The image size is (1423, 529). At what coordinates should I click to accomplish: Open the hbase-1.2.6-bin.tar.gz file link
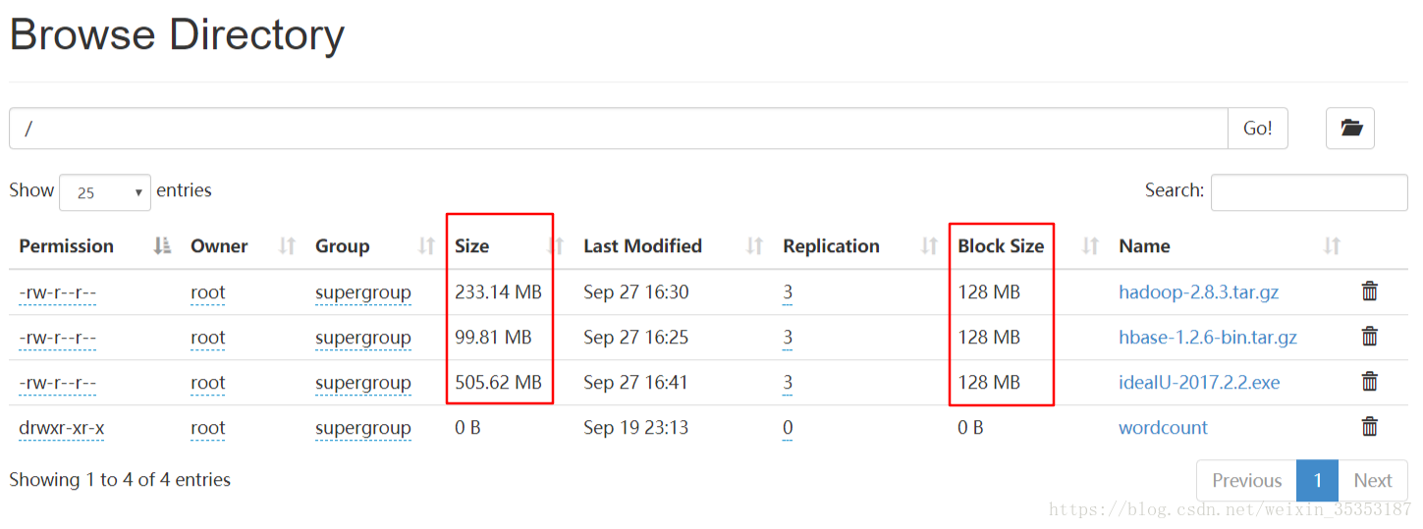[x=1208, y=338]
